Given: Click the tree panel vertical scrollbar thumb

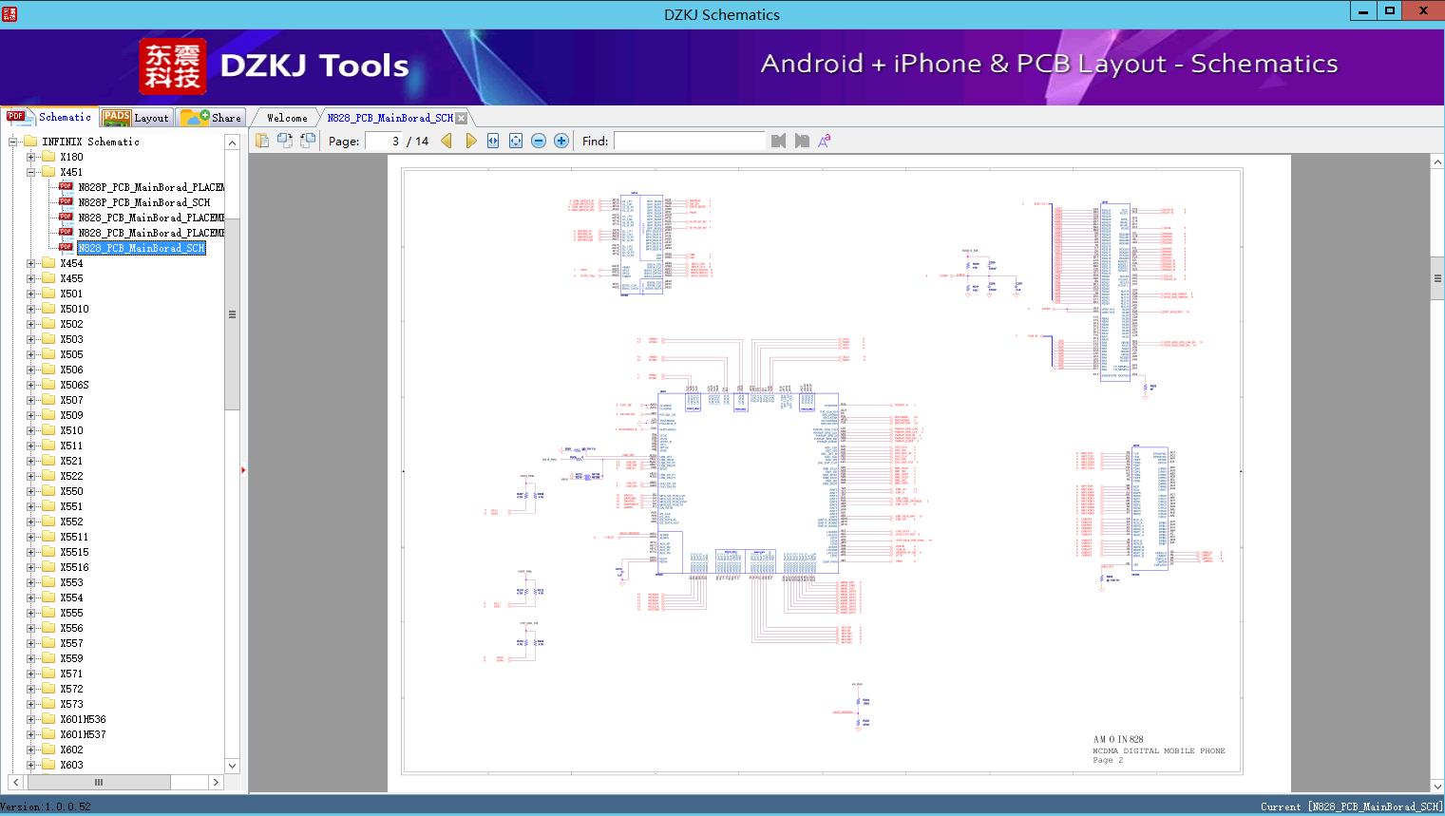Looking at the screenshot, I should [232, 314].
